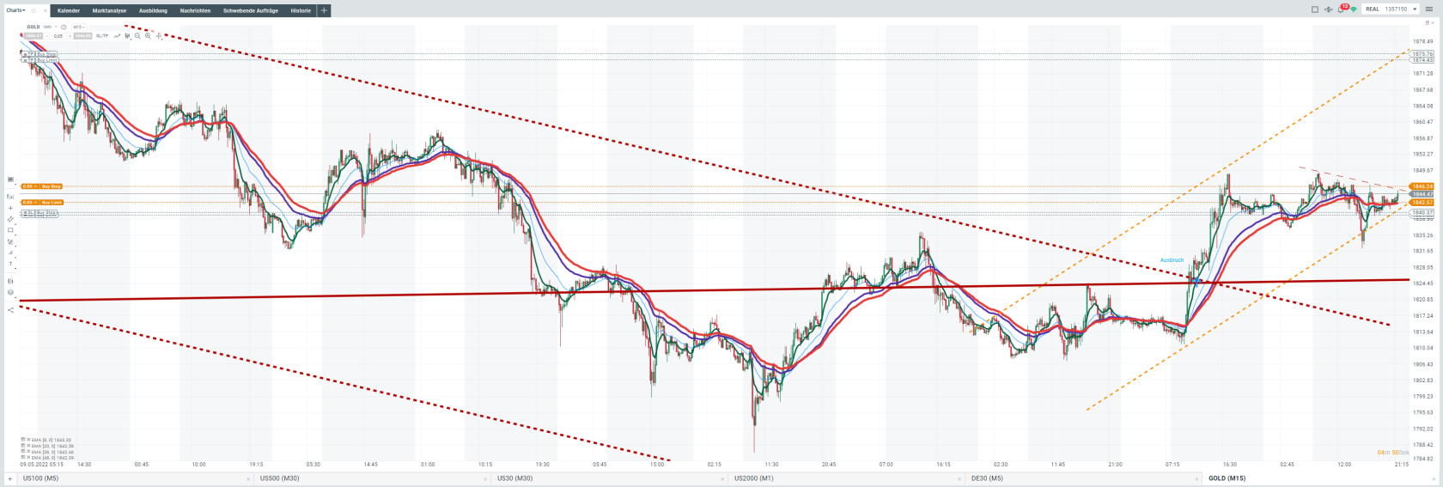The width and height of the screenshot is (1443, 487).
Task: Select the crosshair cursor tool
Action: click(x=159, y=36)
